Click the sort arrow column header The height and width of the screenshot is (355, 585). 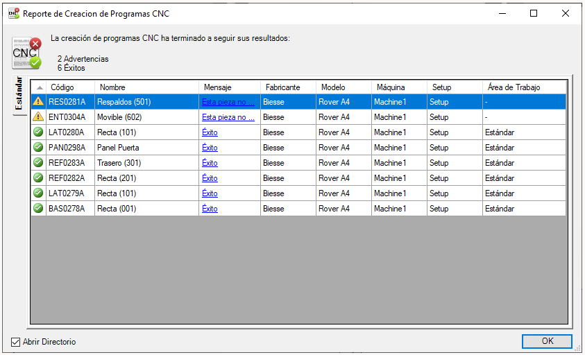pos(38,87)
